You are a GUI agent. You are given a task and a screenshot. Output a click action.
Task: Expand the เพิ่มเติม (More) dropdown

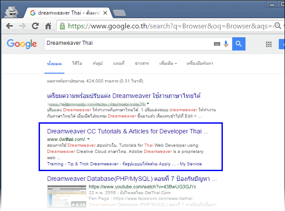click(x=168, y=63)
